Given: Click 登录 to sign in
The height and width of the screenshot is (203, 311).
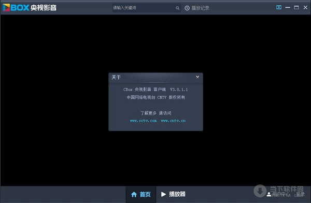Looking at the screenshot, I should 300,195.
